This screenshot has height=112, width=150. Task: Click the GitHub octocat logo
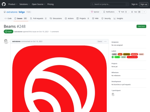coord(4,4)
